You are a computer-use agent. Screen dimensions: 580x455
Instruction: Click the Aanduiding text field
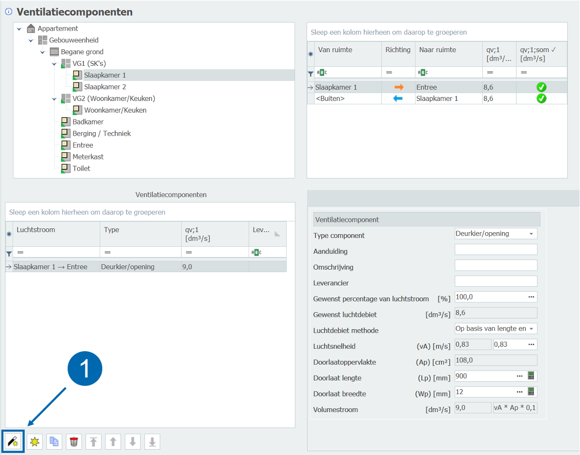pyautogui.click(x=496, y=250)
